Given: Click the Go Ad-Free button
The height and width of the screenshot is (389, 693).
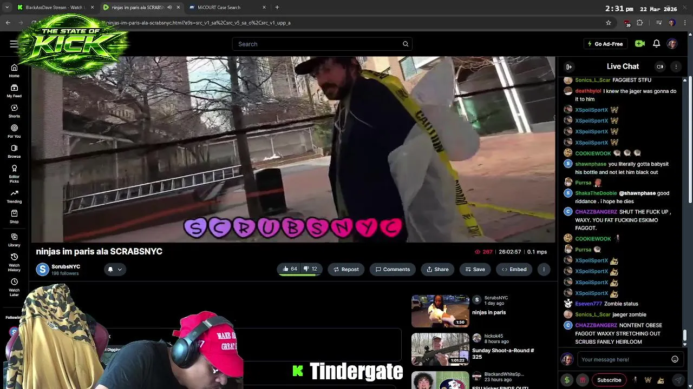Looking at the screenshot, I should point(605,44).
